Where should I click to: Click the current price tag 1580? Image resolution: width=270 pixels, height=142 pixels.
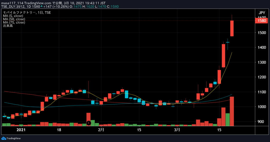point(262,21)
